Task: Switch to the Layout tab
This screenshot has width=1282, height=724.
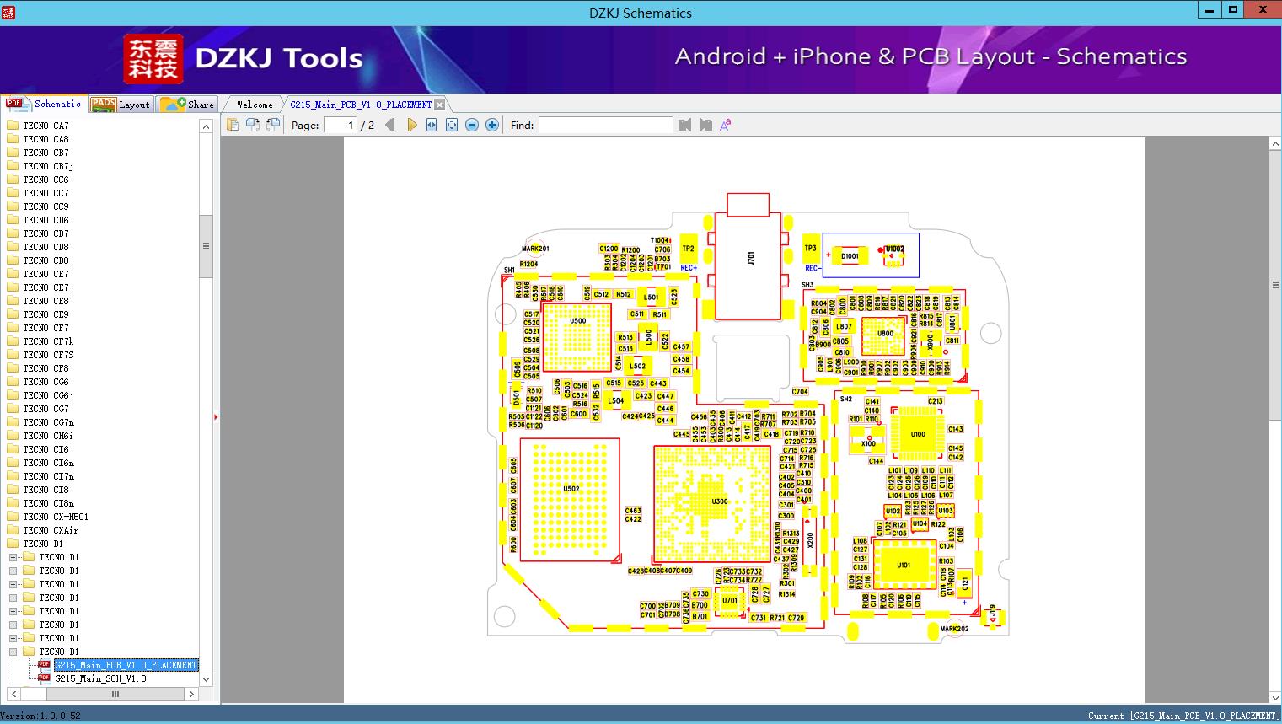Action: coord(121,104)
